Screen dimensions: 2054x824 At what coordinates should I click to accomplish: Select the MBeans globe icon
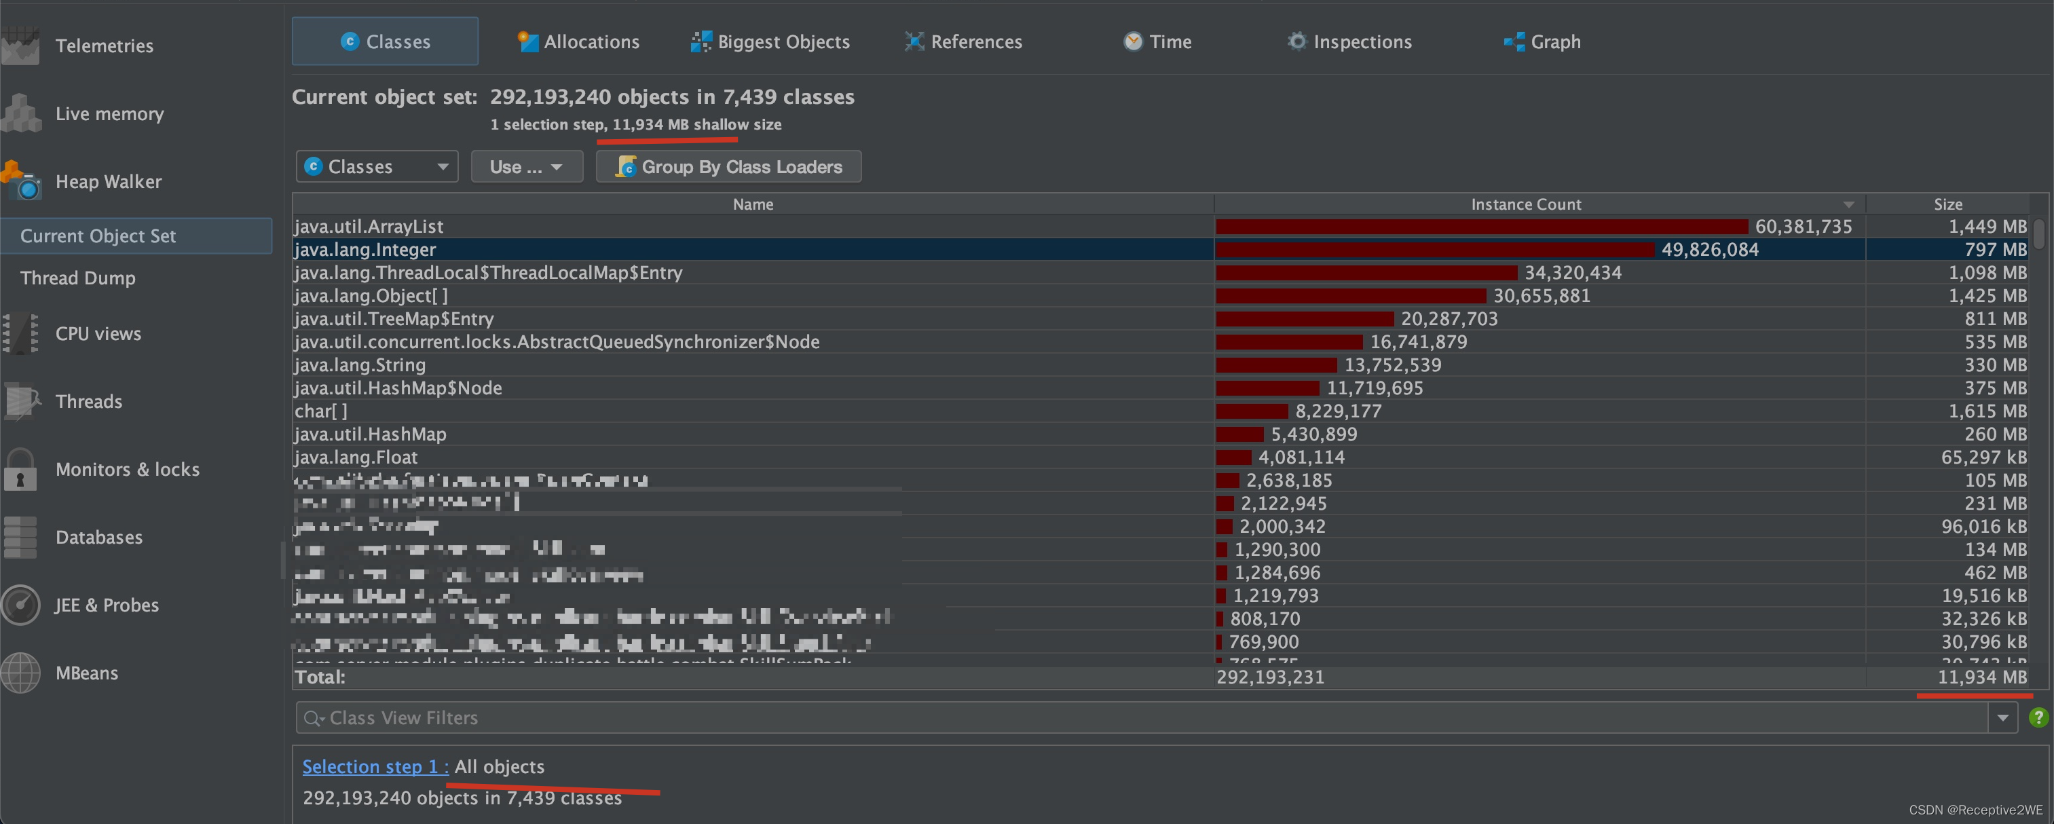pyautogui.click(x=20, y=673)
